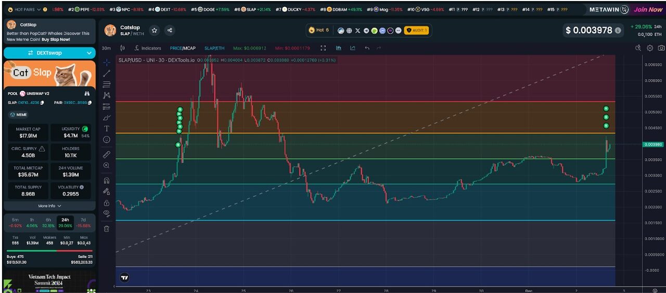Open chart settings gear
The image size is (666, 293).
pos(650,48)
